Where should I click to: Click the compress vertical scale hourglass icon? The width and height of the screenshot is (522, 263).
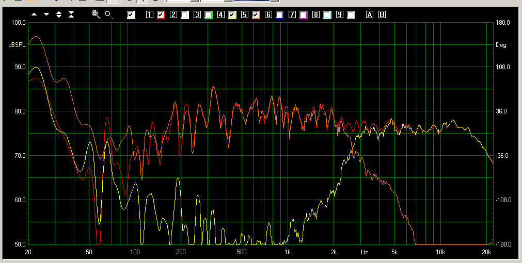pos(71,14)
